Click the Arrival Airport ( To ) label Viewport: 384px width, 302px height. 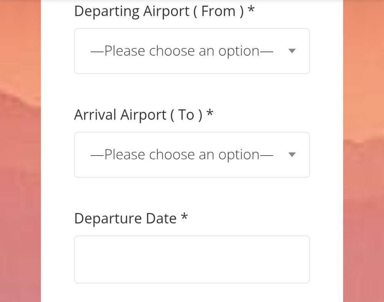(x=144, y=115)
